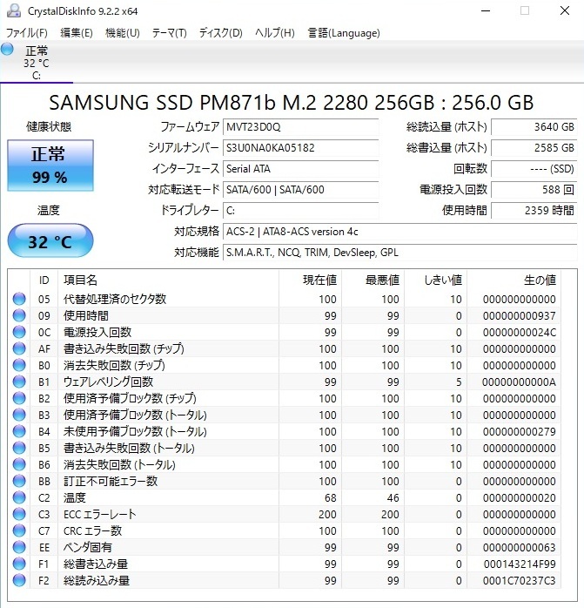Click the 最悪値 column header
Image resolution: width=584 pixels, height=608 pixels.
(373, 280)
